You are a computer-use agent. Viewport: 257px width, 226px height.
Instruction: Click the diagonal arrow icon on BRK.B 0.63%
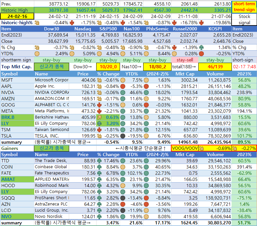tap(99, 117)
